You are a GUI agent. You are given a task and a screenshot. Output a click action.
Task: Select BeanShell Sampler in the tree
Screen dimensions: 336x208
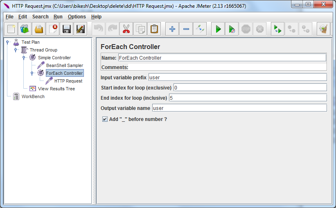tap(65, 65)
